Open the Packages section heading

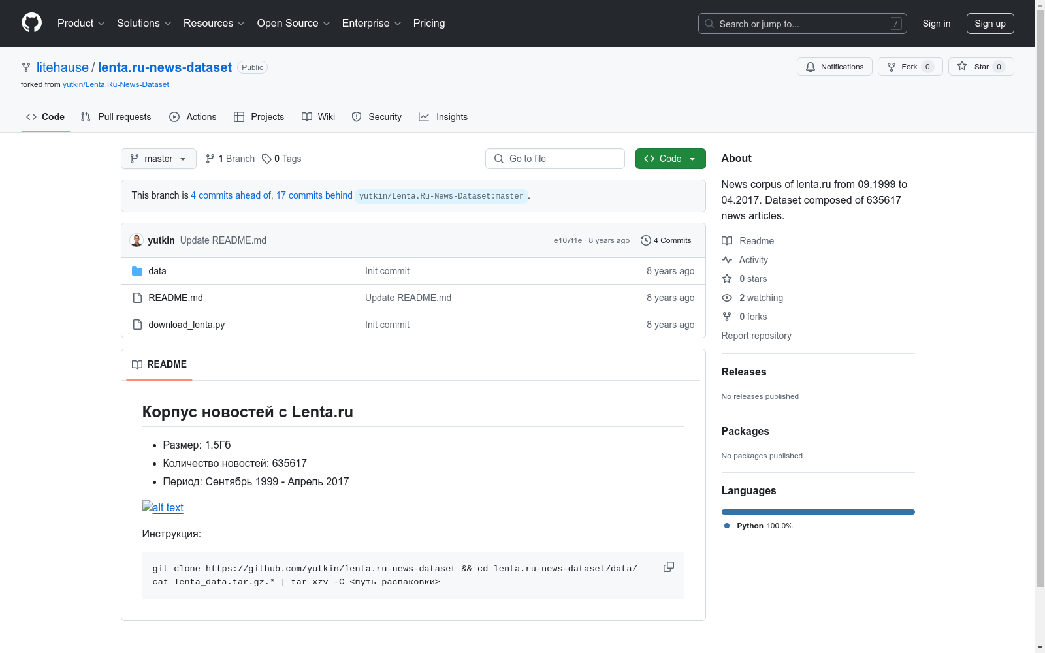point(745,431)
